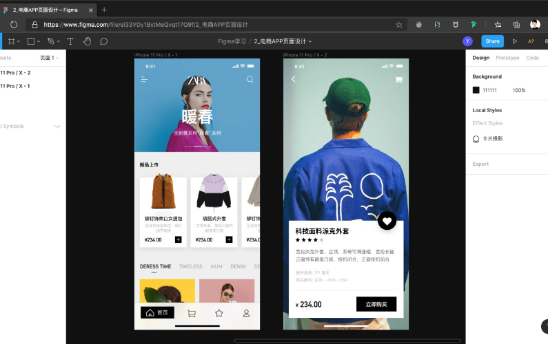
Task: Select layer 11 Pro / X - 1
Action: tap(15, 86)
